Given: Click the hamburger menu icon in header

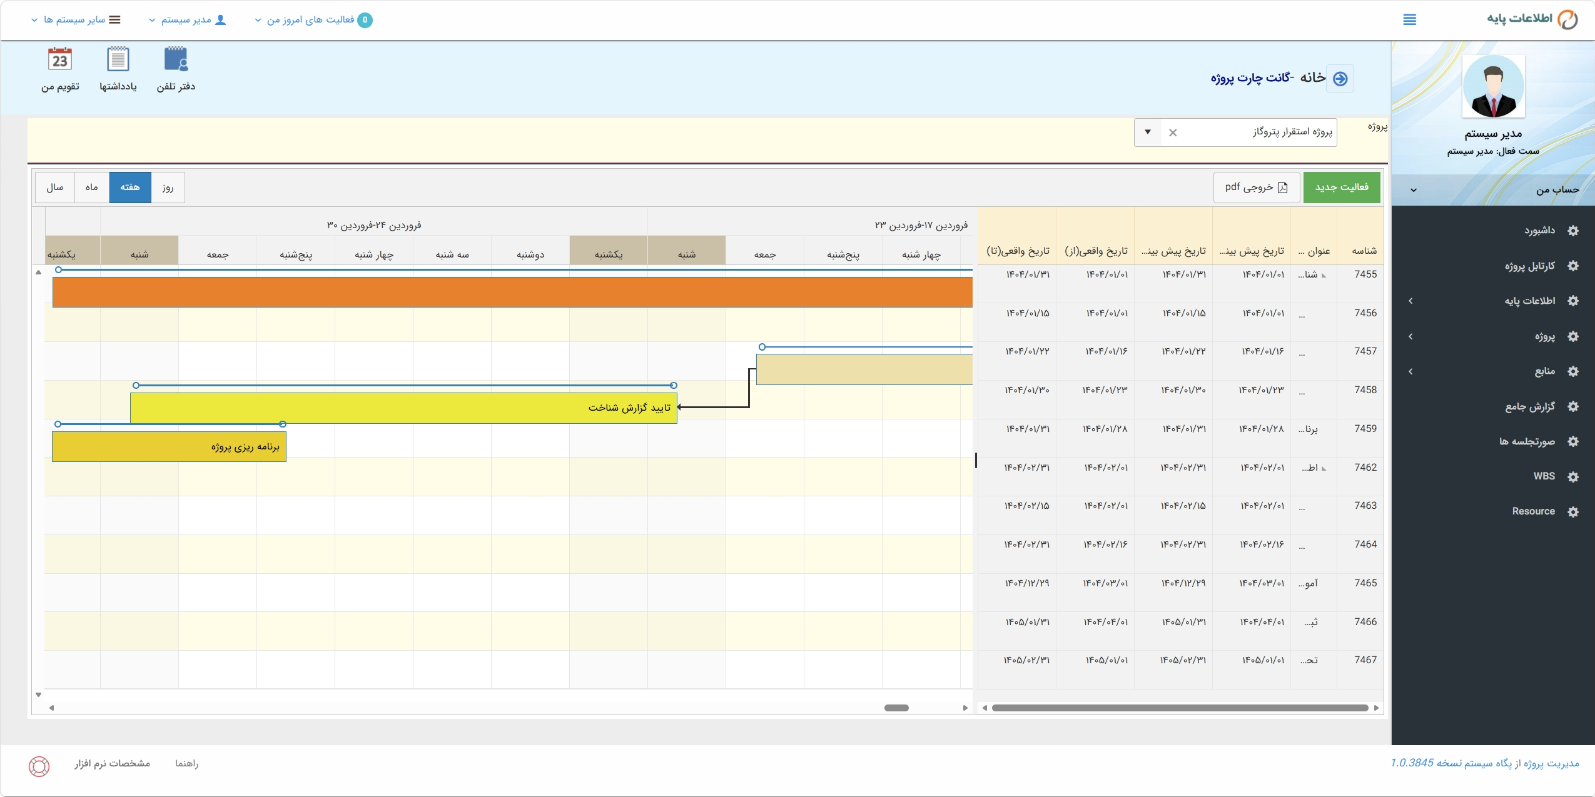Looking at the screenshot, I should click(x=1409, y=19).
